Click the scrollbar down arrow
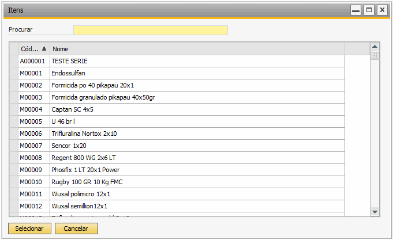 coord(375,212)
